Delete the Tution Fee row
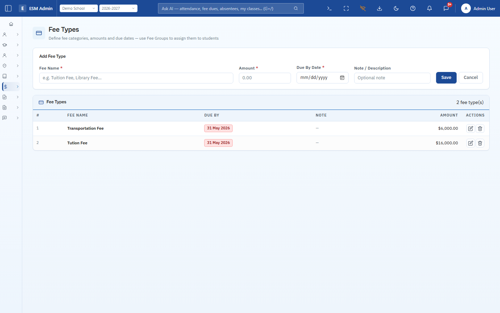Viewport: 500px width, 313px height. [x=480, y=143]
